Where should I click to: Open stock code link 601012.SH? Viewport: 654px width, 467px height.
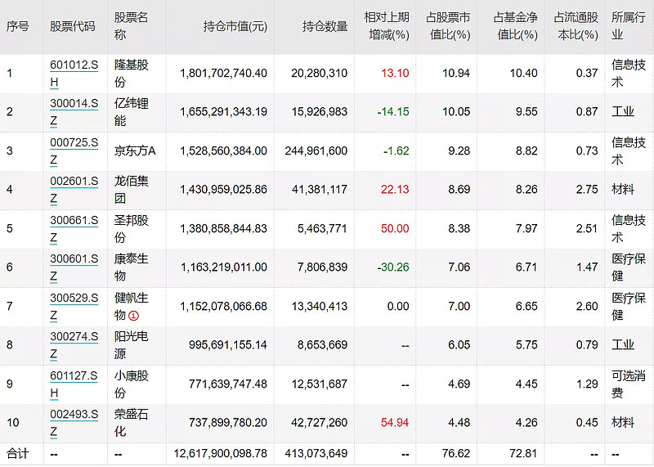point(74,74)
